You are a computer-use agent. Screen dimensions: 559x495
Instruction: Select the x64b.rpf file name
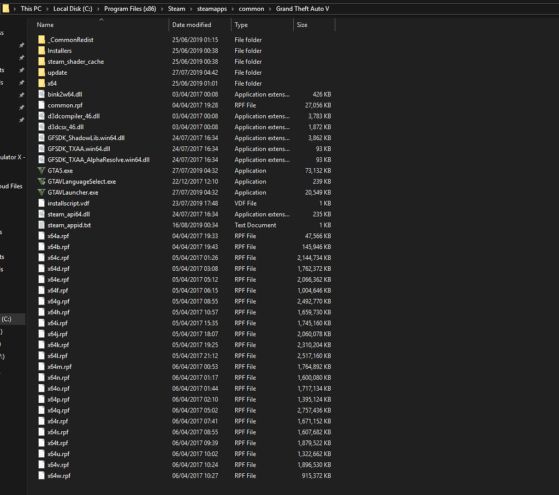[58, 247]
